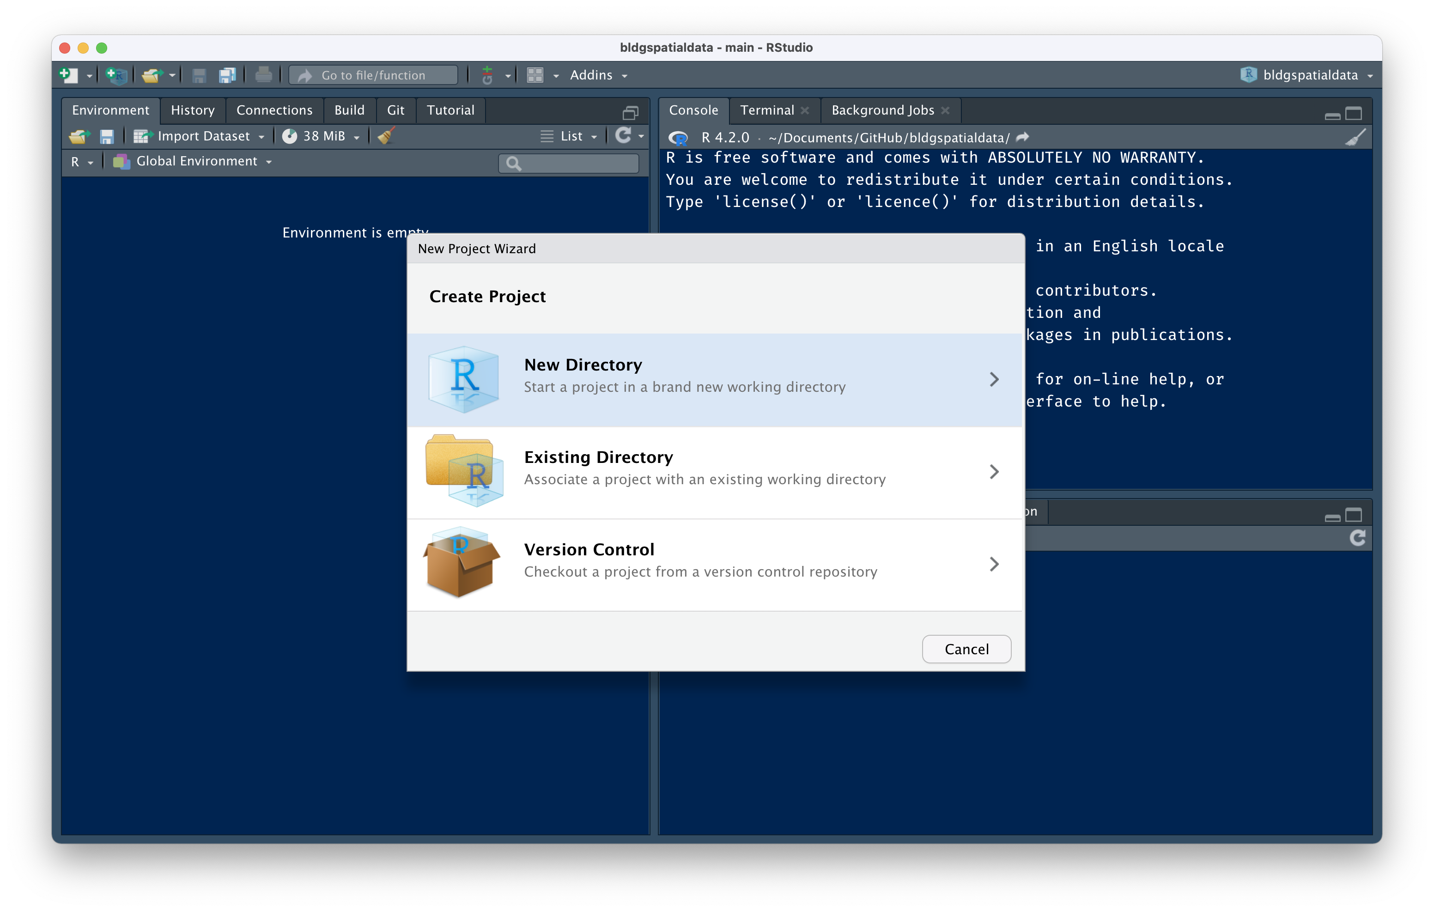Viewport: 1434px width, 912px height.
Task: Switch to the Git tab
Action: pyautogui.click(x=395, y=109)
